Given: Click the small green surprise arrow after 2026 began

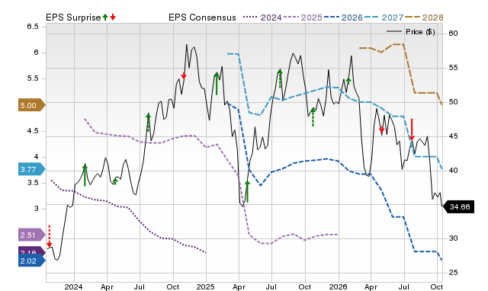Looking at the screenshot, I should (348, 81).
